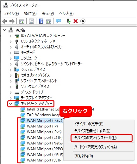Click the Properties toolbar icon
Viewport: 137px width, 164px height.
tap(31, 21)
